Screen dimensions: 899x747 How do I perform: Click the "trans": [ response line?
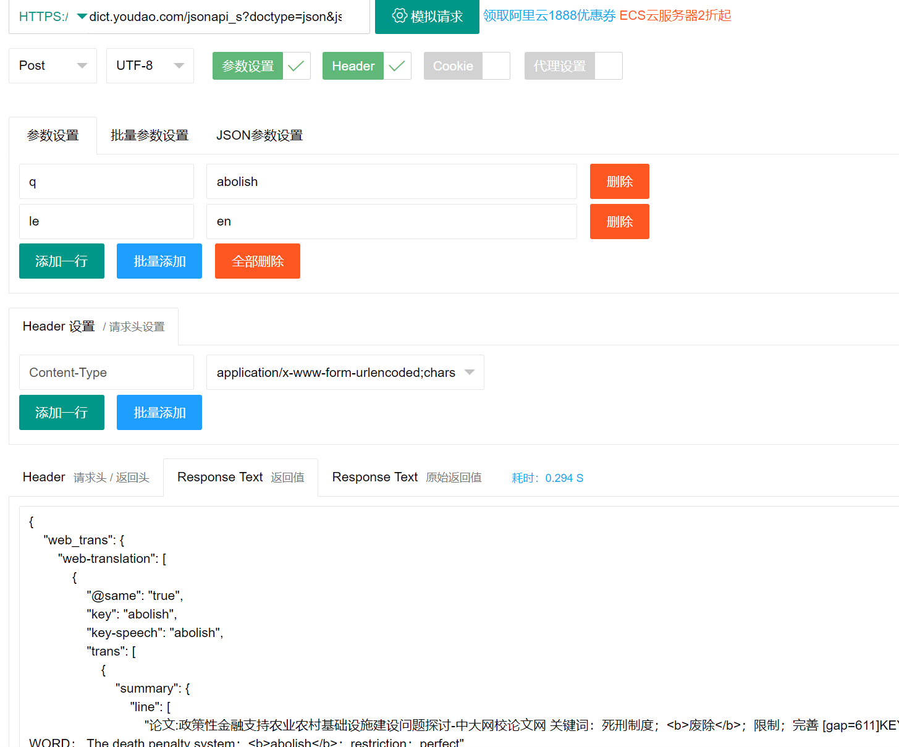tap(111, 651)
